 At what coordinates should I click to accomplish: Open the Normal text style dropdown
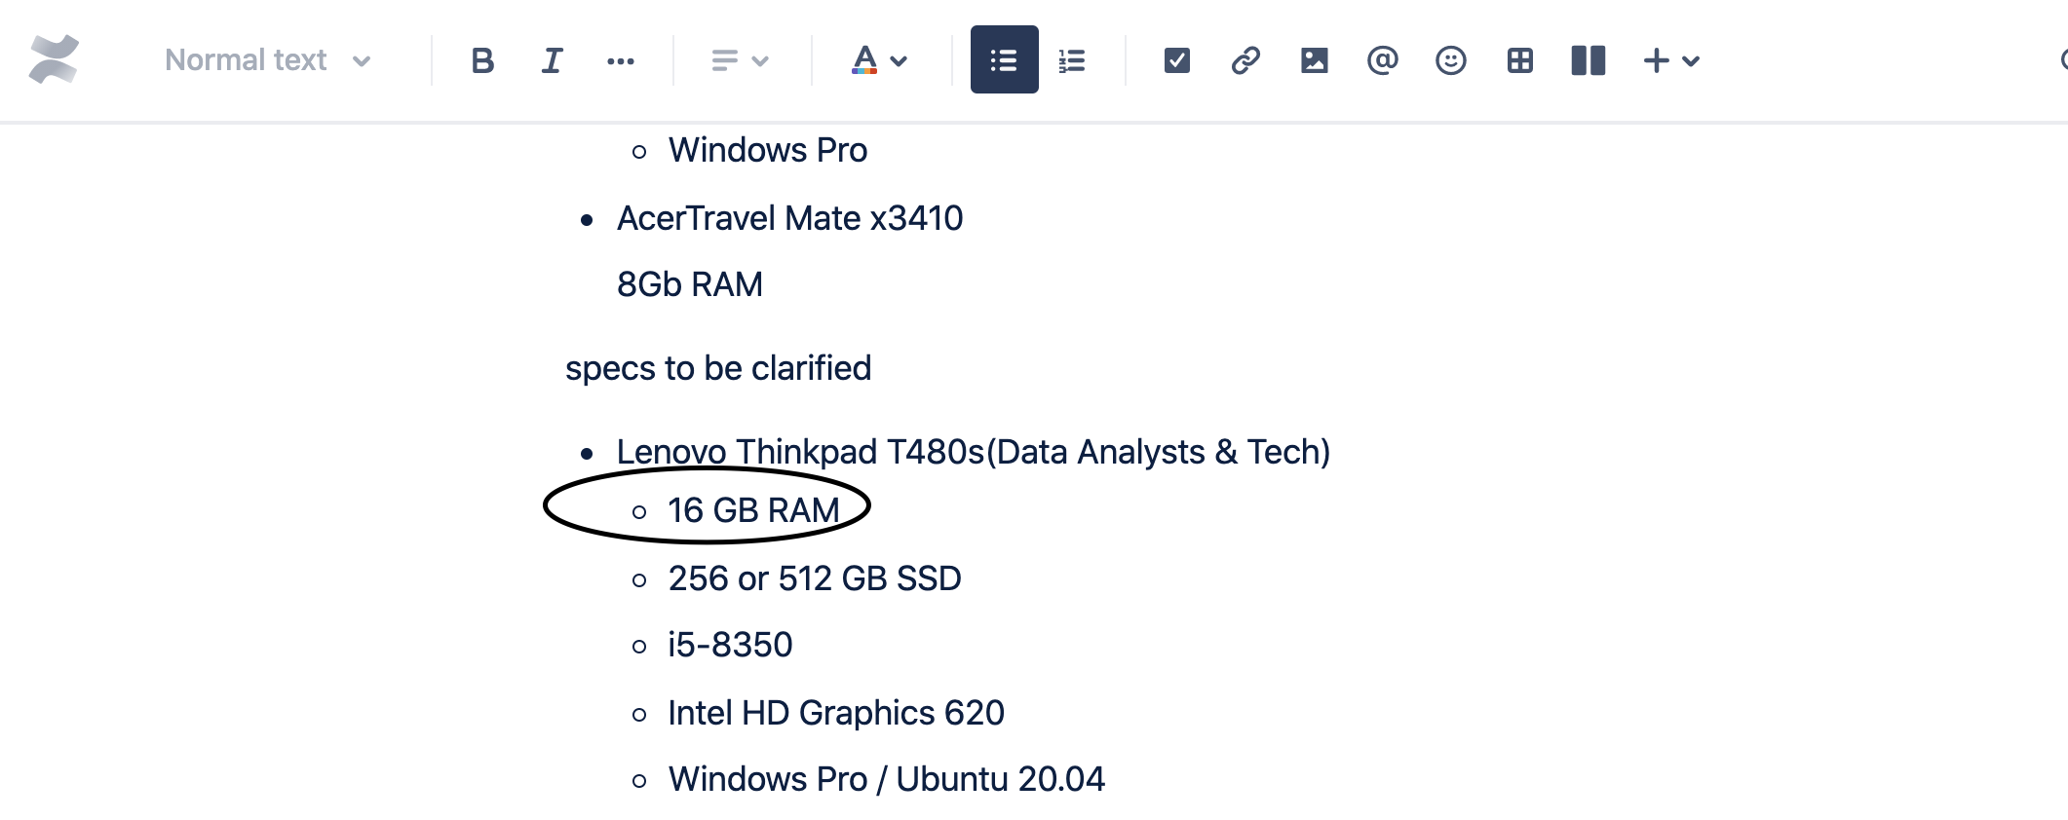(x=268, y=60)
